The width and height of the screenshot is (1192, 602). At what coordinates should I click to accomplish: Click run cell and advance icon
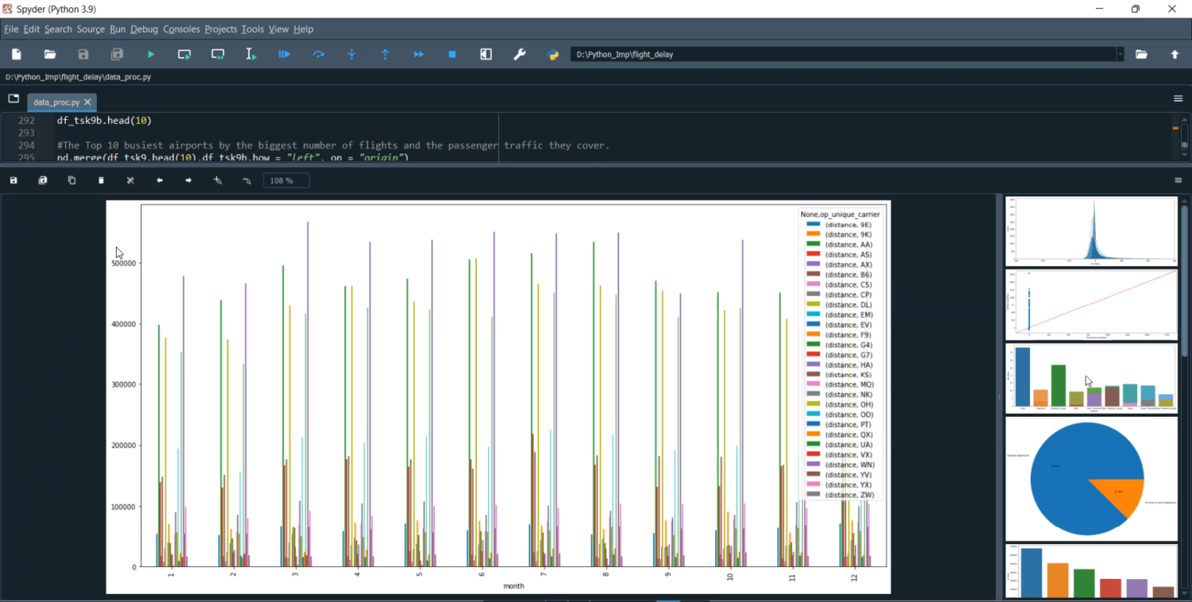218,54
